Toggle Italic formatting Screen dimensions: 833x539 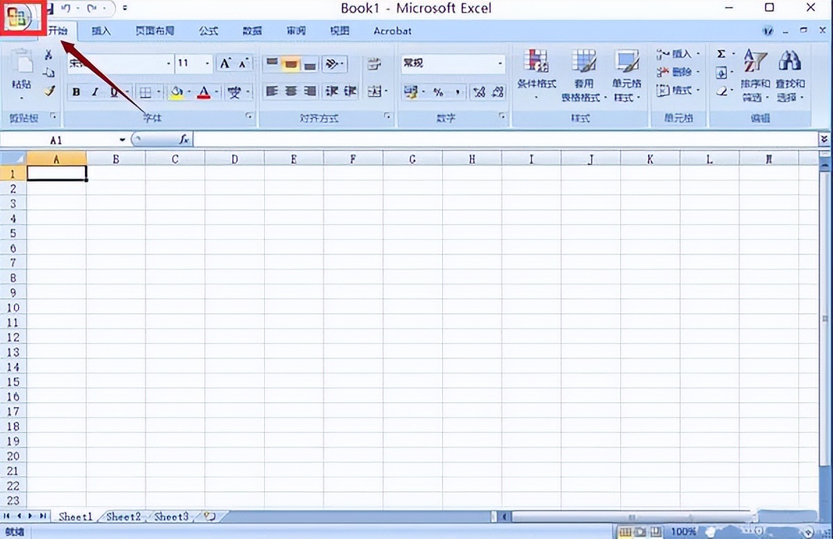(x=95, y=92)
